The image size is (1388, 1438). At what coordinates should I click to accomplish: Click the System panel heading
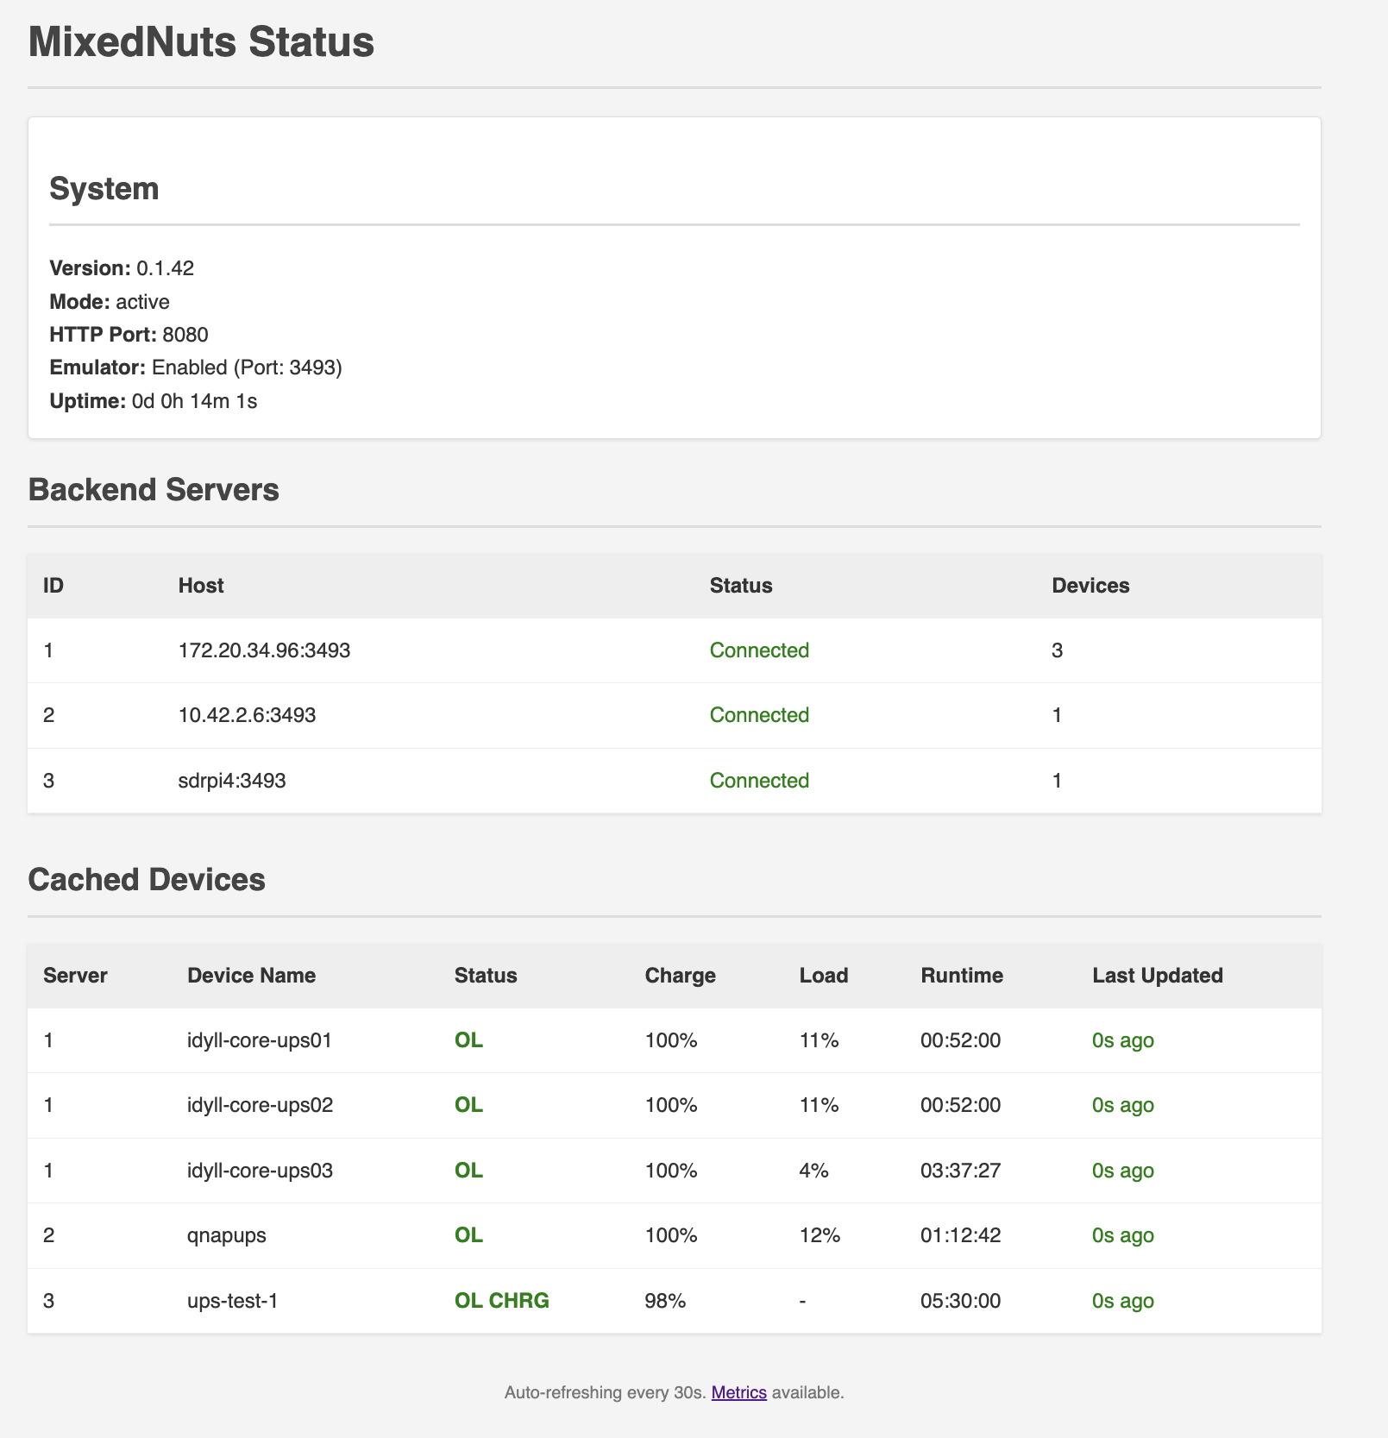pos(104,188)
